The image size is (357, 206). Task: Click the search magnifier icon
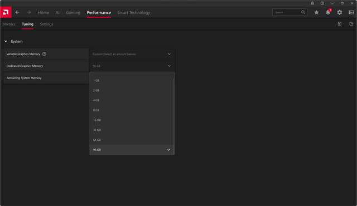(303, 12)
